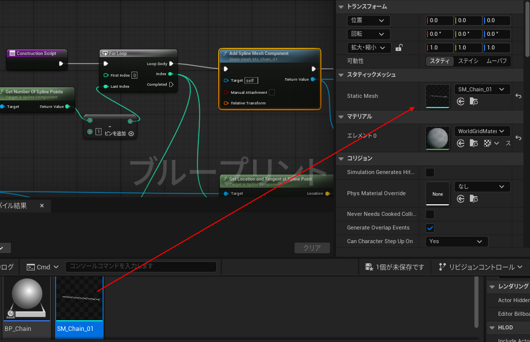Enable Simulation Generates Hit Events checkbox
Image resolution: width=530 pixels, height=342 pixels.
click(x=430, y=173)
